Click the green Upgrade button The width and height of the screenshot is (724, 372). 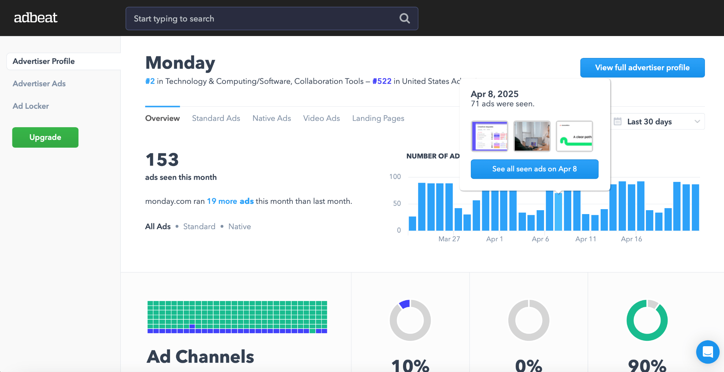[x=45, y=137]
